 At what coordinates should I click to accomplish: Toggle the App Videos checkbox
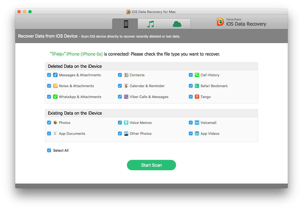[191, 133]
